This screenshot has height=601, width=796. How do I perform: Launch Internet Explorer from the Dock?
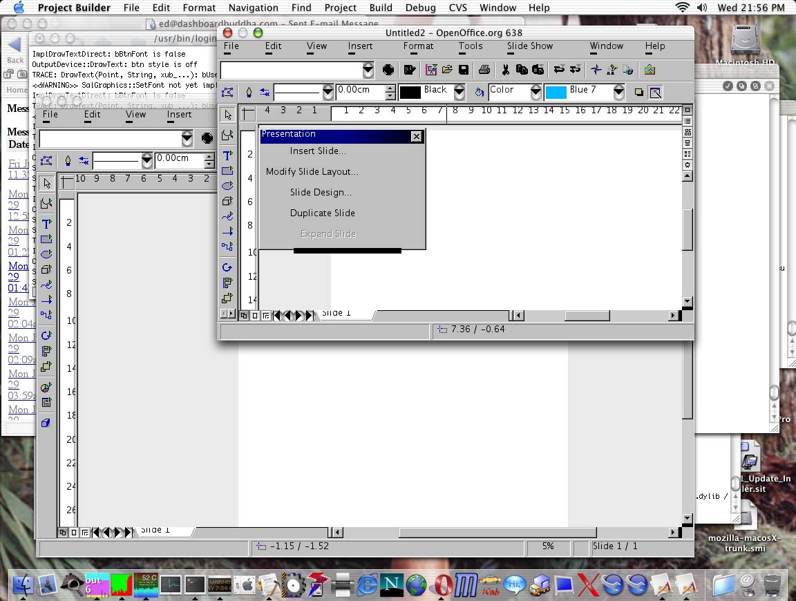(x=366, y=584)
